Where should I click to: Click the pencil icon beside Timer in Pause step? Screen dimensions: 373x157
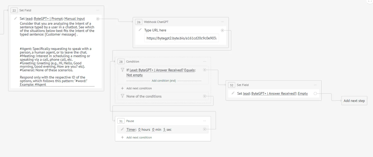pyautogui.click(x=123, y=129)
